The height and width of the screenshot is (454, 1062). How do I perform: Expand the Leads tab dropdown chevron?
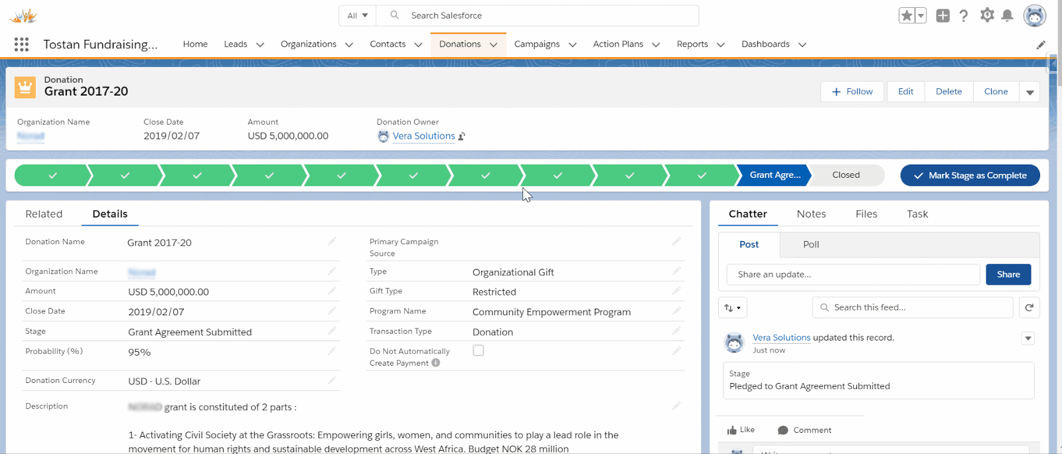click(x=260, y=44)
